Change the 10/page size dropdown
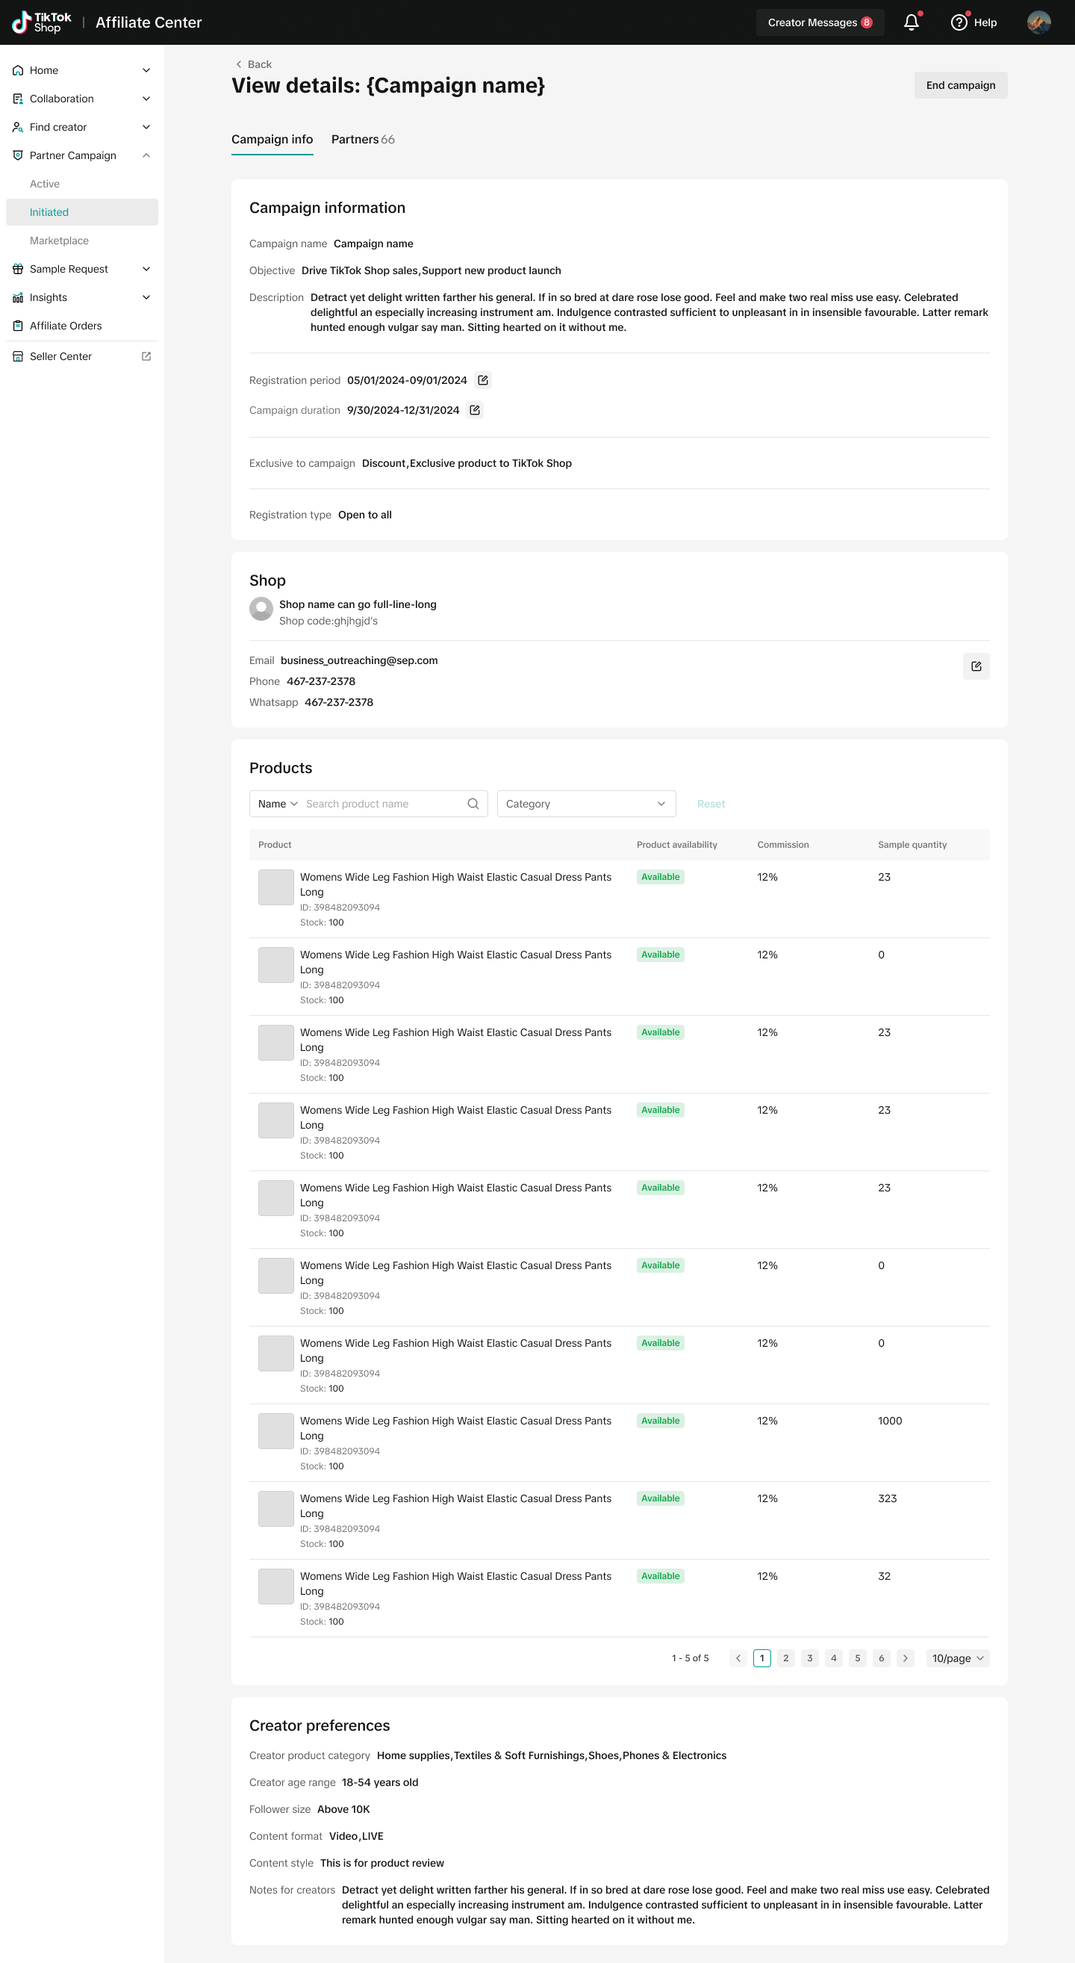This screenshot has height=1963, width=1075. point(957,1658)
